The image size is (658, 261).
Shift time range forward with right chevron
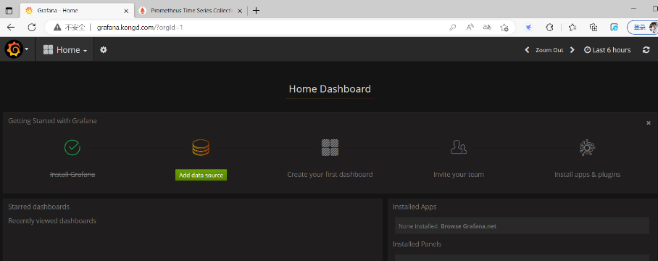pos(572,50)
